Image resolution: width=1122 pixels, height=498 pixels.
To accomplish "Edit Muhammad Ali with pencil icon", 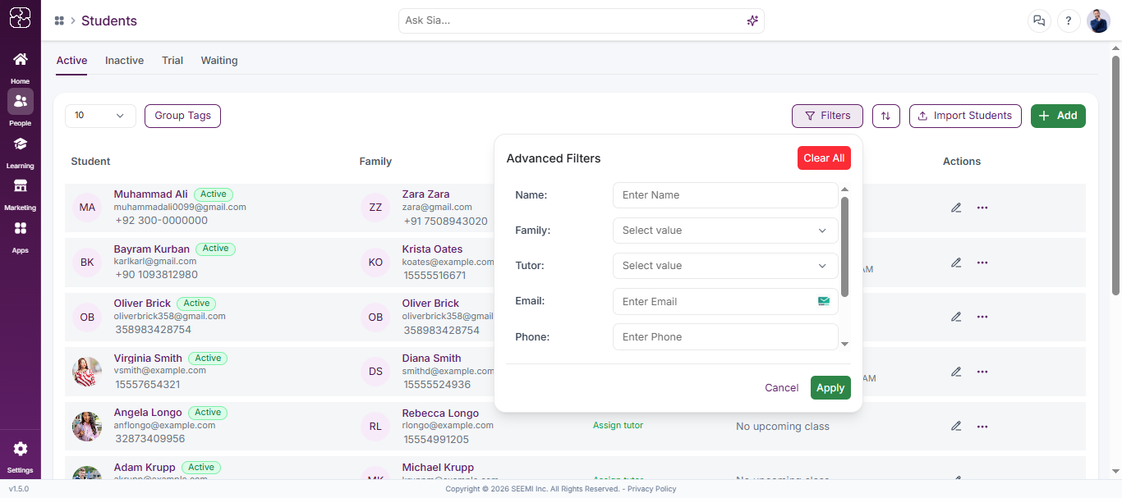I will (956, 208).
